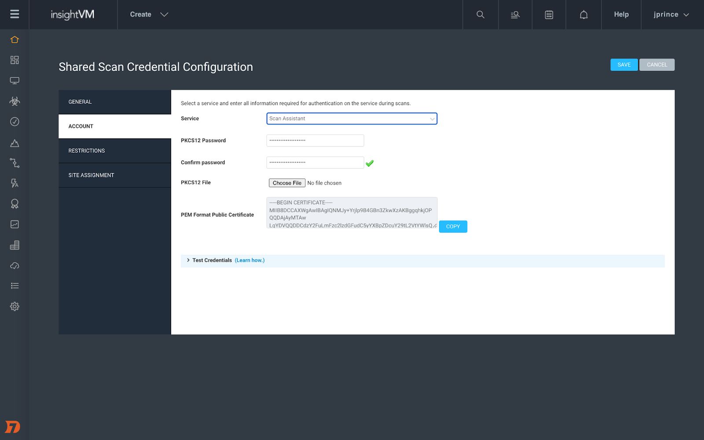Click the Learn how link
Screen dimensions: 704x440
(249, 260)
